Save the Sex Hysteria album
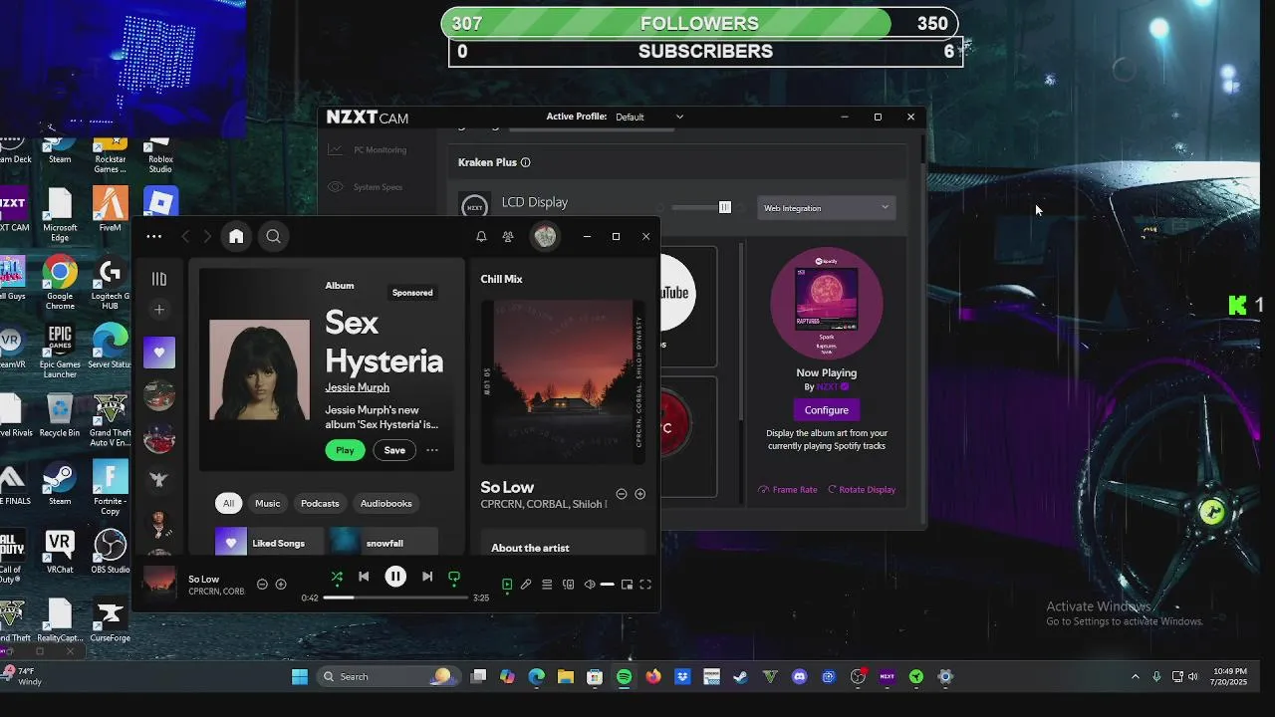The width and height of the screenshot is (1275, 717). click(x=394, y=450)
